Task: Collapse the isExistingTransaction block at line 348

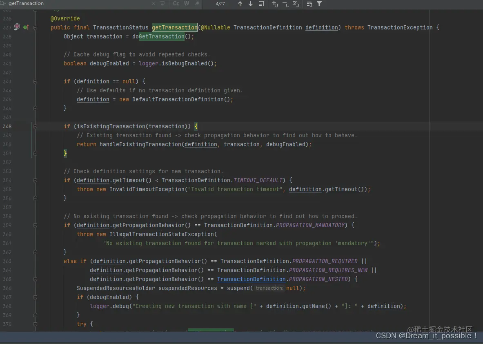Action: 35,126
